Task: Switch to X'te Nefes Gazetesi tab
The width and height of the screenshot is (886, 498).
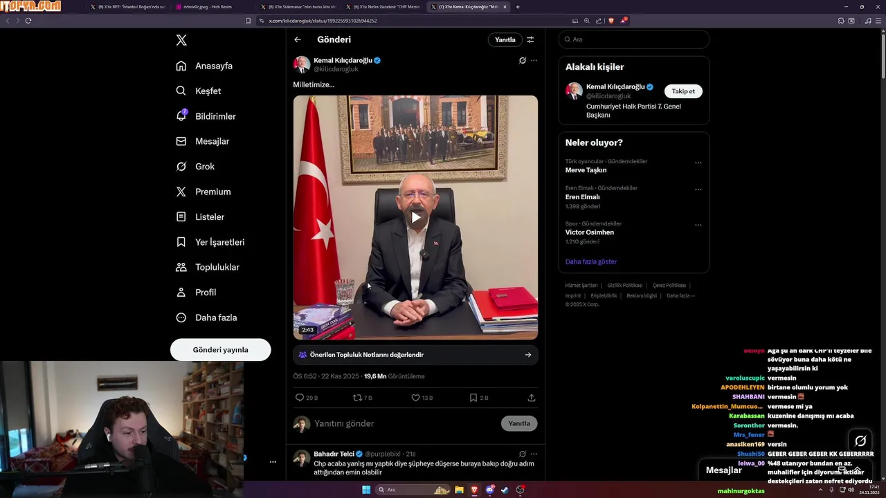Action: point(385,7)
